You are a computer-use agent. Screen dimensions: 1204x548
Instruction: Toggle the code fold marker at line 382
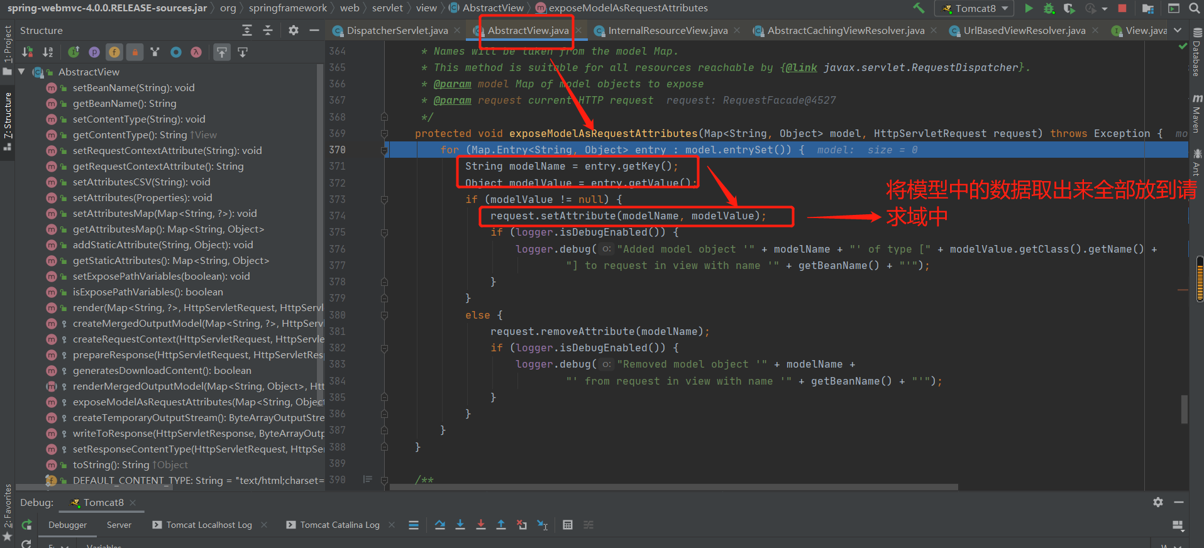[384, 348]
